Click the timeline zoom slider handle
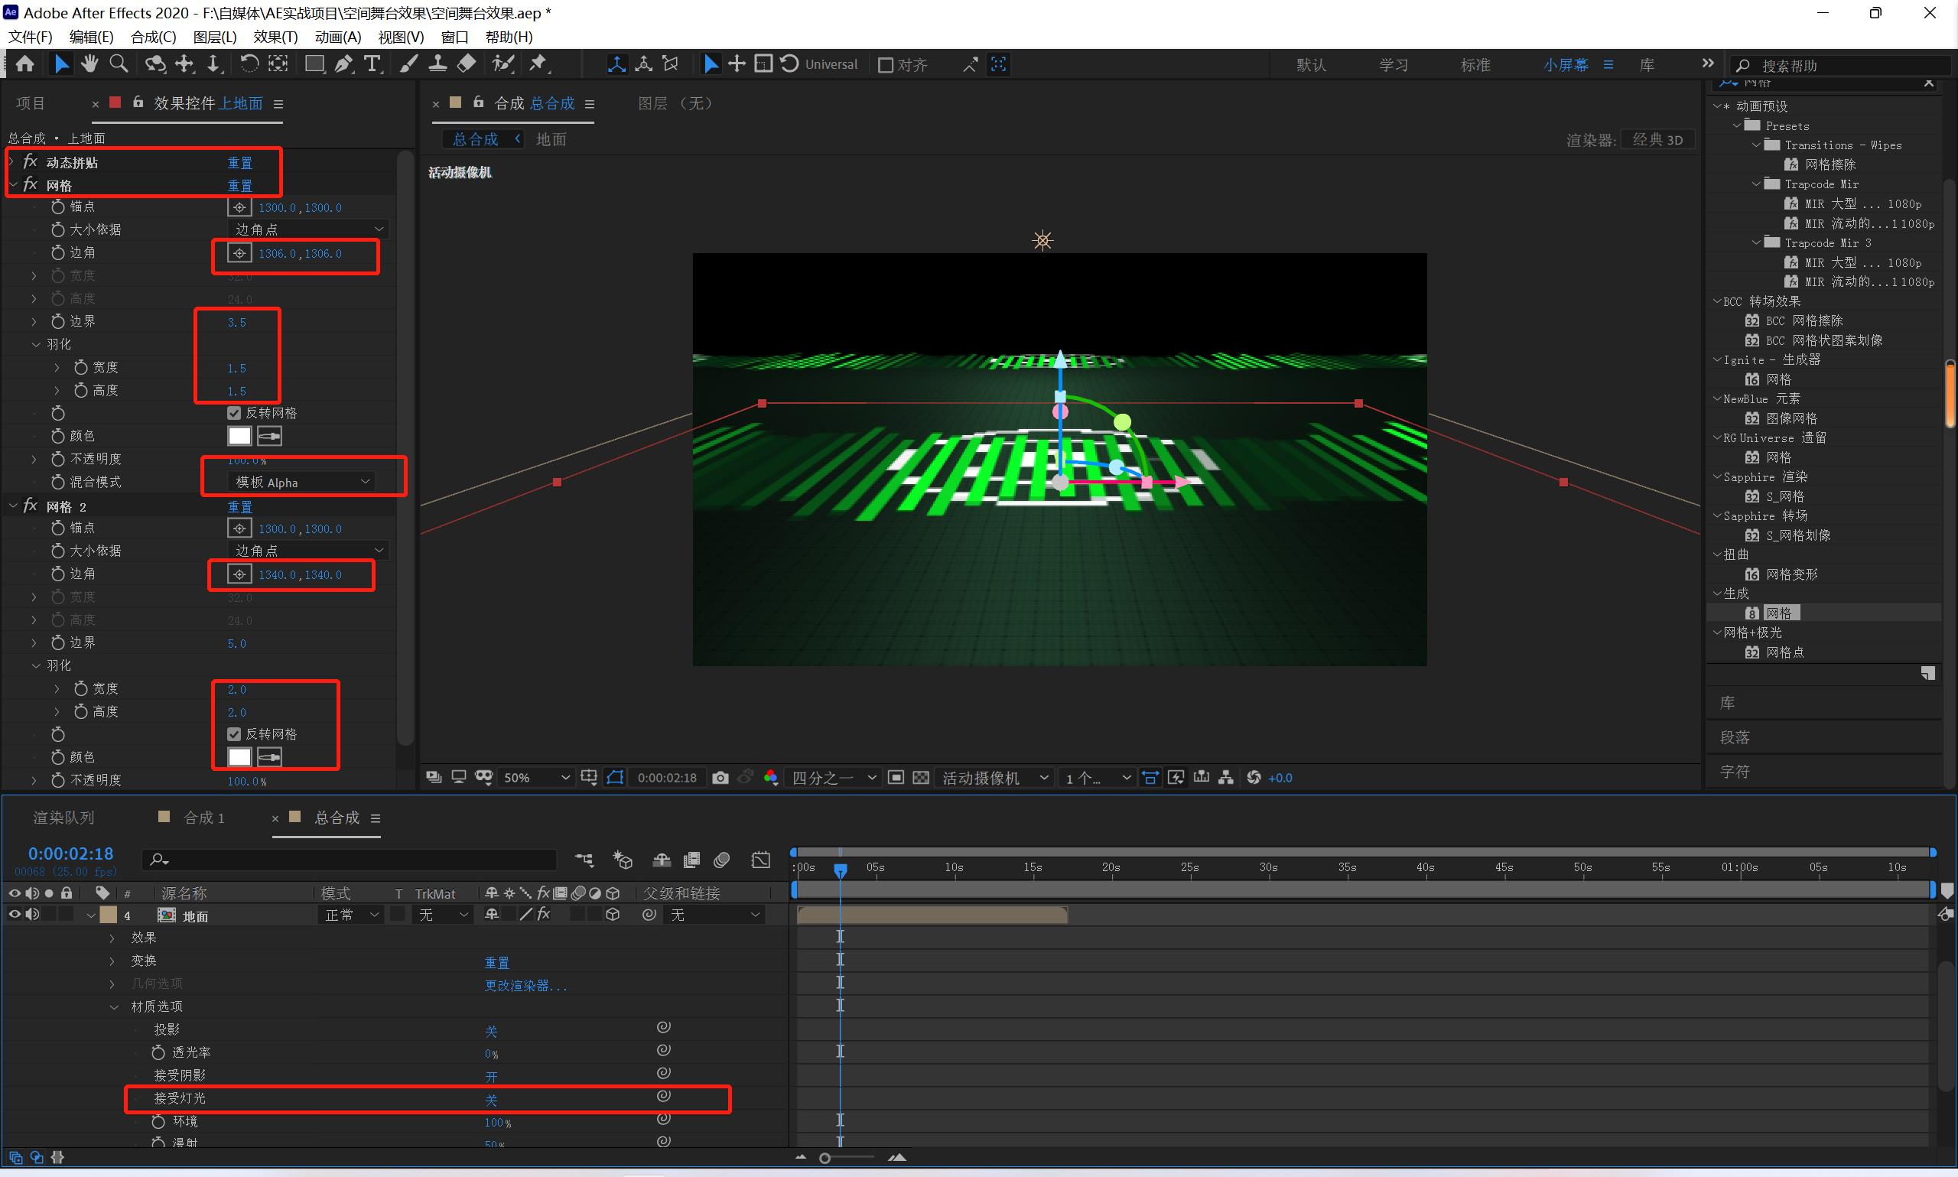1958x1177 pixels. pos(825,1159)
